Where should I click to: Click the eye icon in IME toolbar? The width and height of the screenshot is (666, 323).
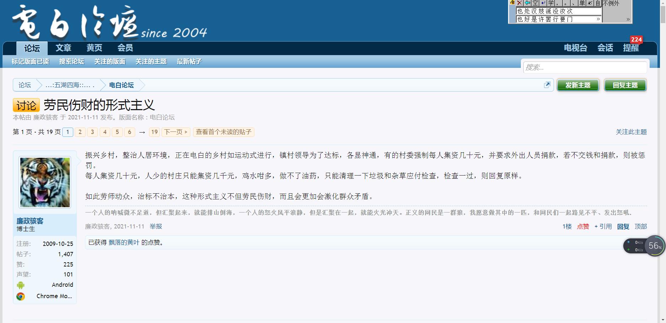pyautogui.click(x=590, y=3)
